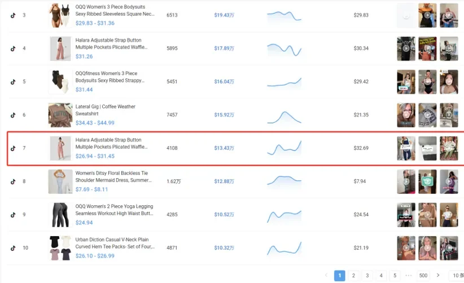This screenshot has height=283, width=464.
Task: Play the first related video in row 4
Action: (x=406, y=48)
